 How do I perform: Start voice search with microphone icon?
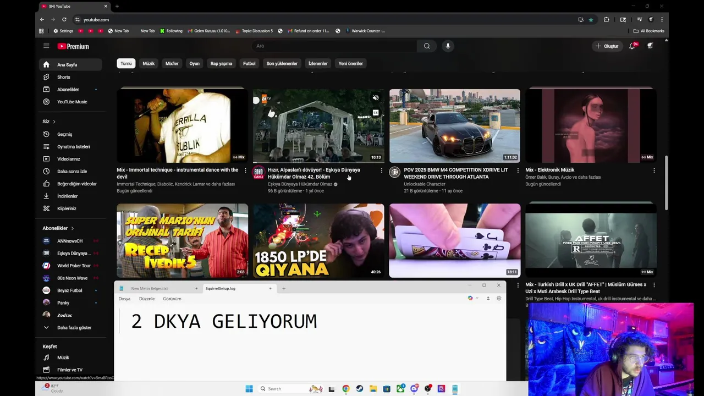[448, 46]
